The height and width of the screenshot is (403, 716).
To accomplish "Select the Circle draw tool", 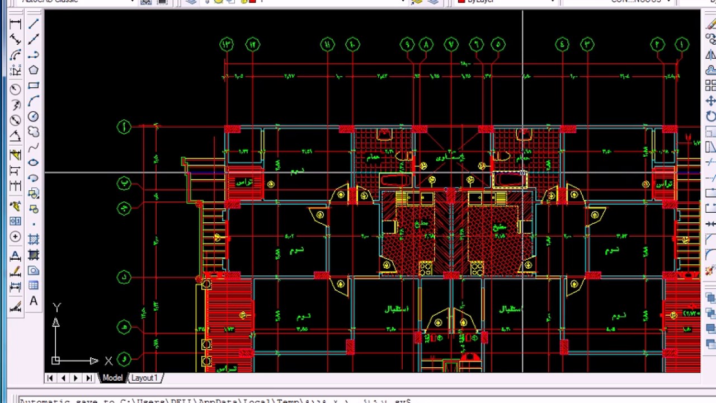I will pos(34,116).
